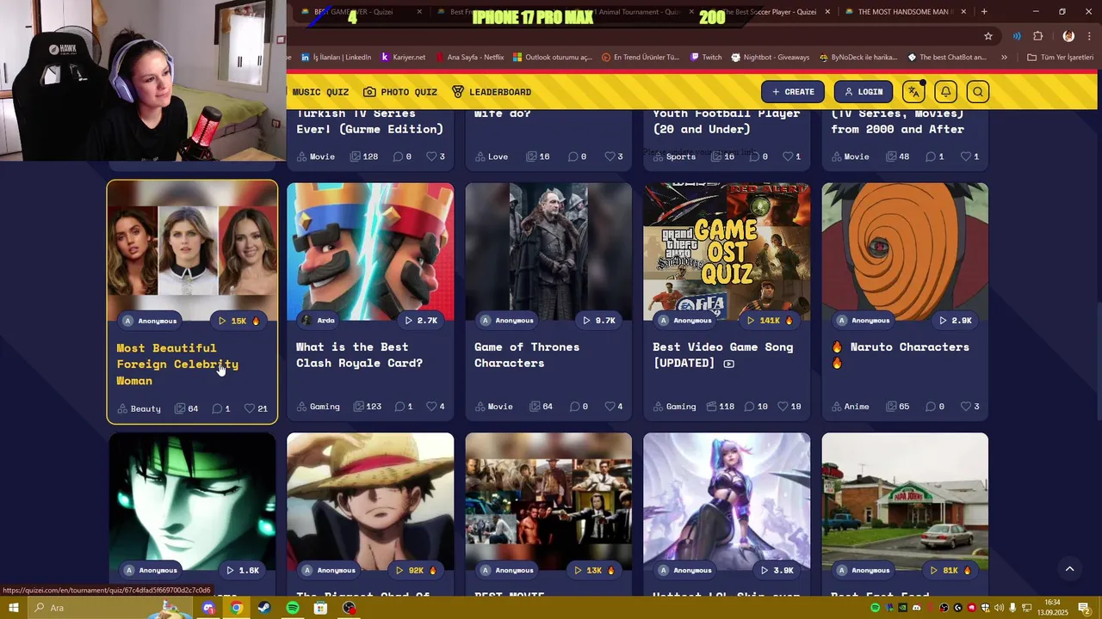
Task: Open the Windows notification center icon
Action: click(x=1084, y=608)
